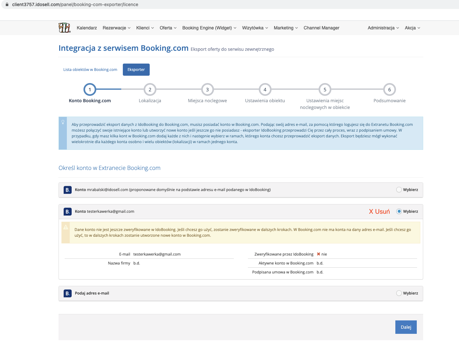Screen dimensions: 459x345
Task: Click the Konto mrabalski@idosell.com row label
Action: [x=173, y=190]
